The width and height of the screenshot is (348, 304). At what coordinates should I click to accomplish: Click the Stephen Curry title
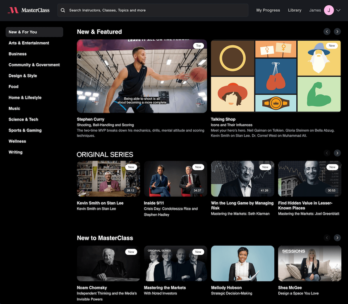click(90, 119)
